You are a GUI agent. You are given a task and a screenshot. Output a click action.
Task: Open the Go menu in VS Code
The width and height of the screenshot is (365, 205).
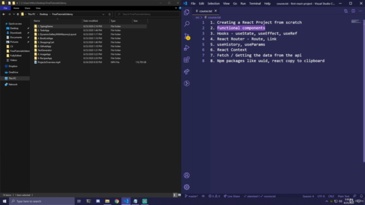click(x=235, y=3)
